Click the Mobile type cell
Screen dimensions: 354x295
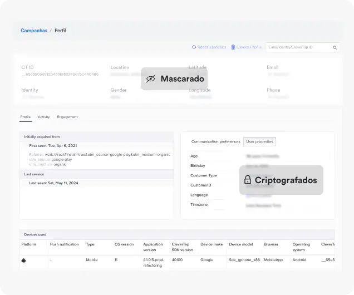click(x=92, y=260)
